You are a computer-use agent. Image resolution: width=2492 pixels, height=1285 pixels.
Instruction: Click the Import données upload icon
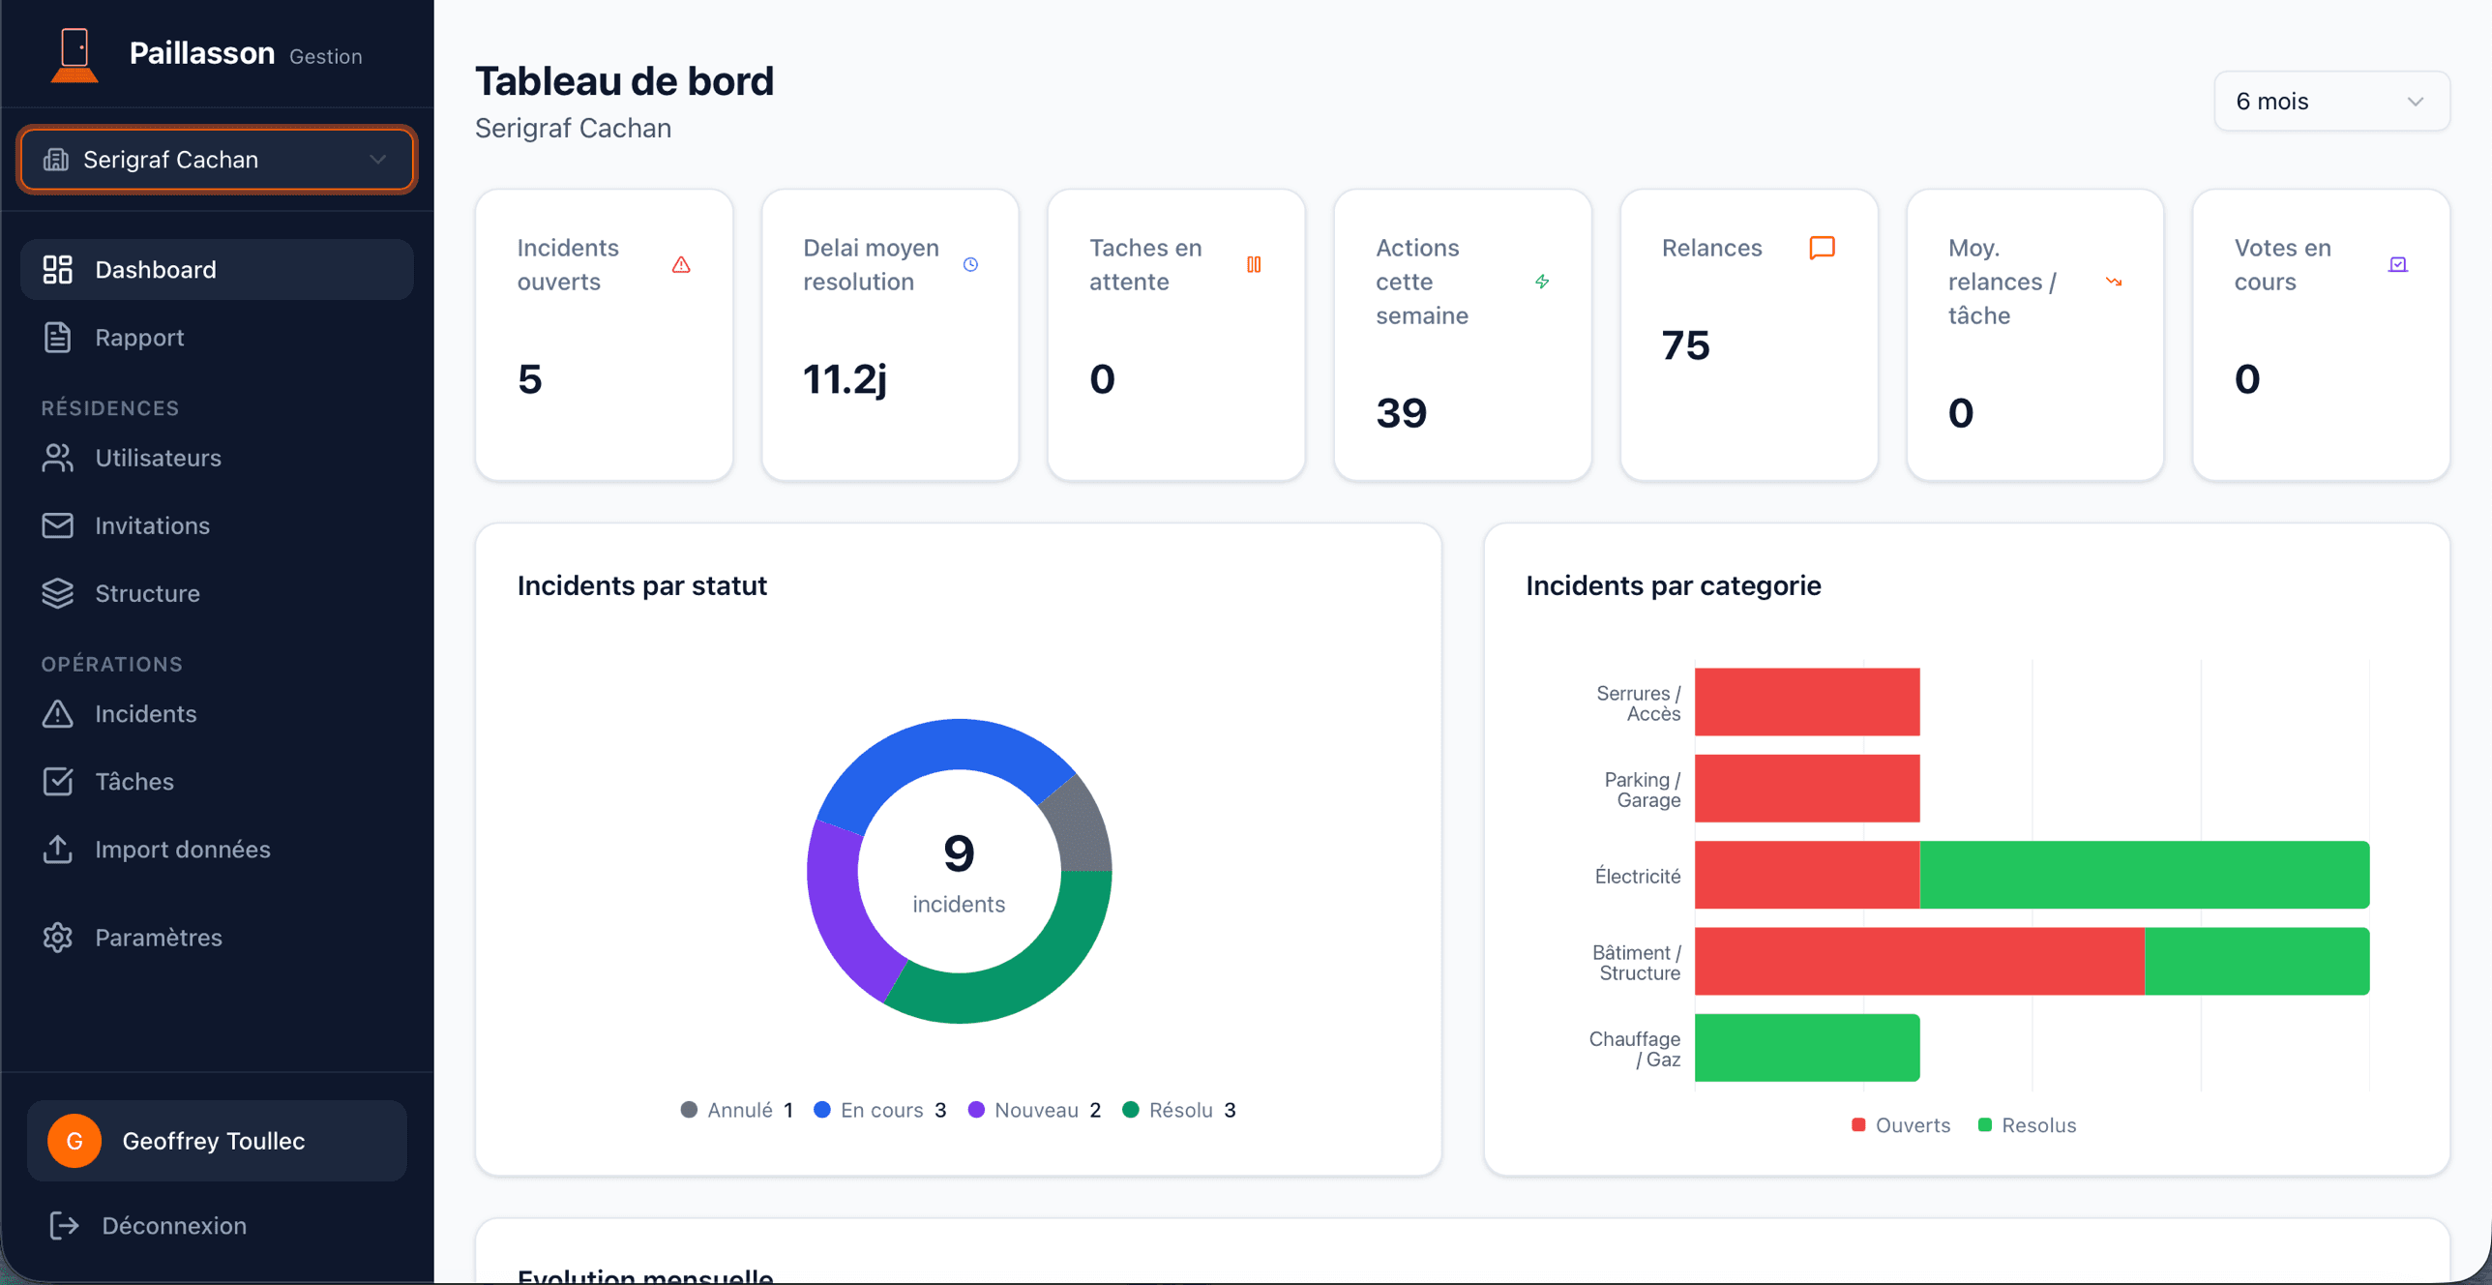[58, 849]
